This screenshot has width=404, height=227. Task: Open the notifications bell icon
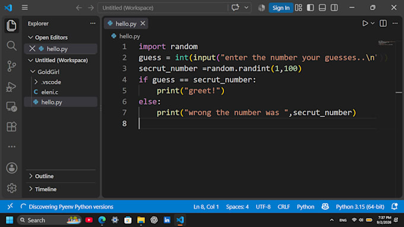[x=394, y=207]
